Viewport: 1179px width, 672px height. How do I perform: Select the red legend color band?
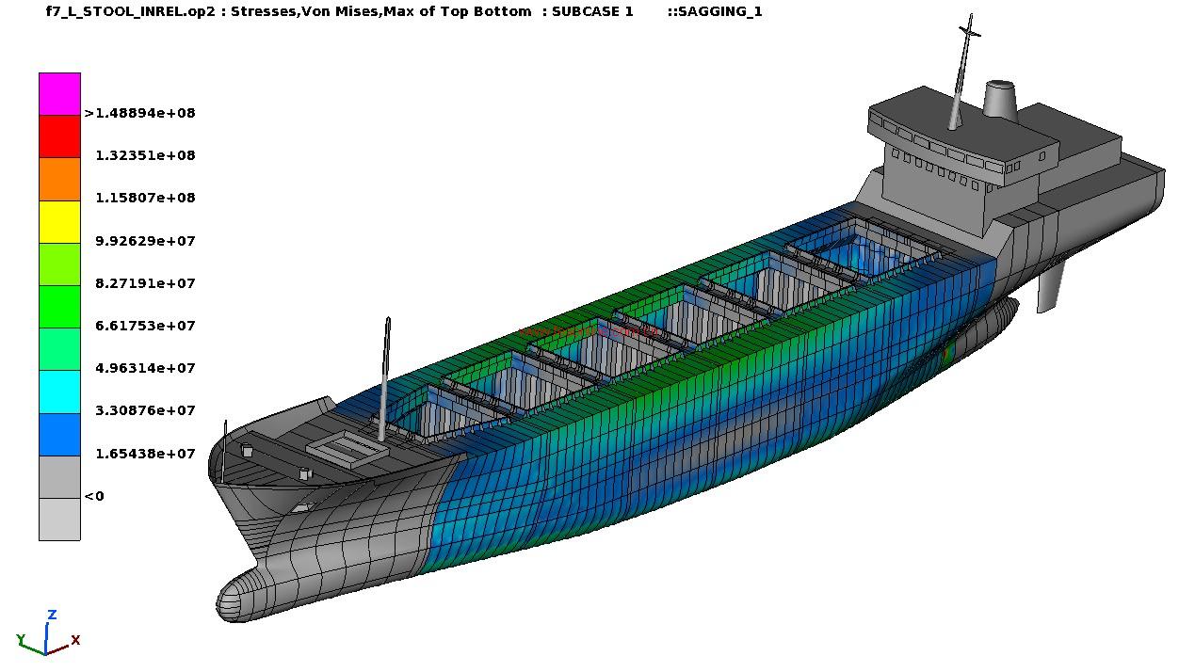click(x=59, y=136)
